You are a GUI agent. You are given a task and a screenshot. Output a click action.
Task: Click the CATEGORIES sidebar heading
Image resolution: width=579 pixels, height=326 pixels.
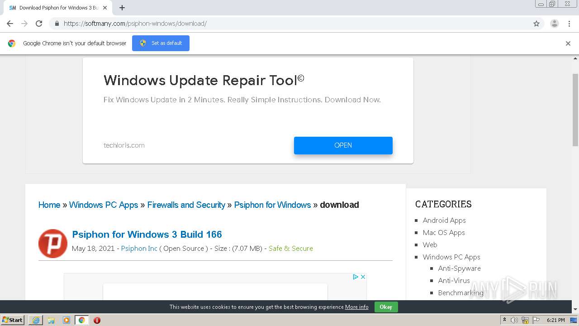[443, 204]
